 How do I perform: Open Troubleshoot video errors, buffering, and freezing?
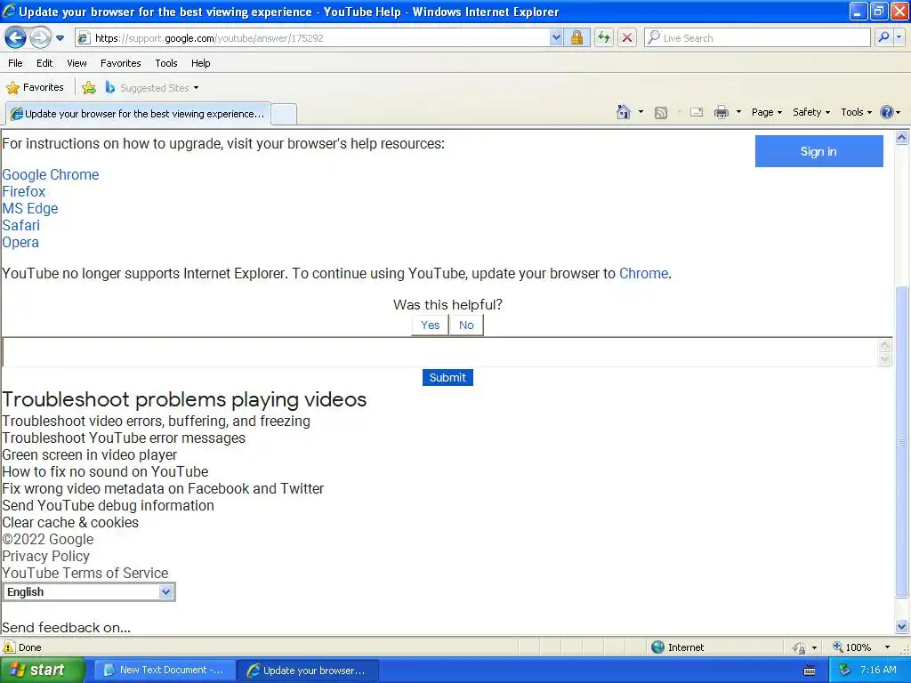[157, 421]
